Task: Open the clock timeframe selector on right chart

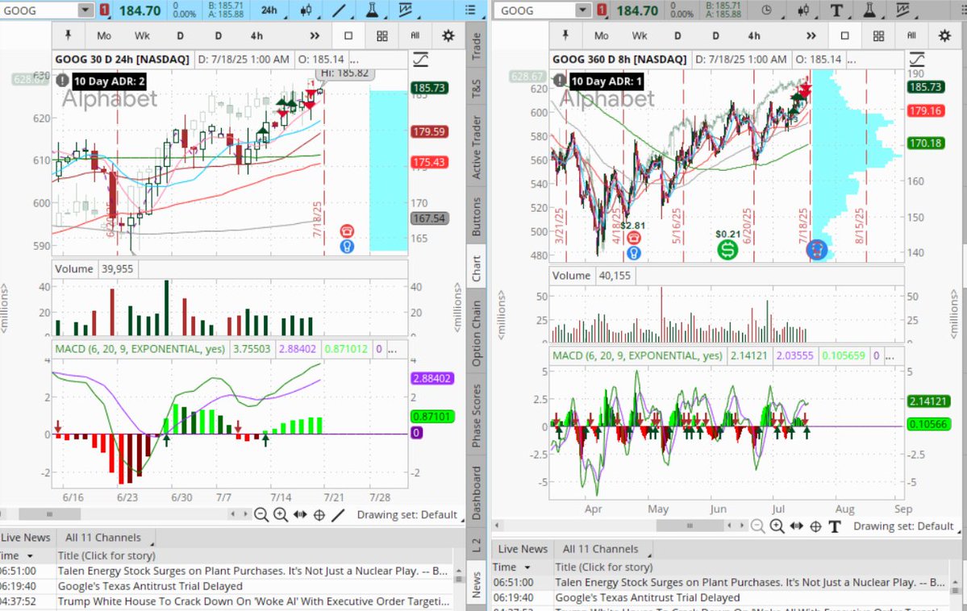Action: (x=766, y=10)
